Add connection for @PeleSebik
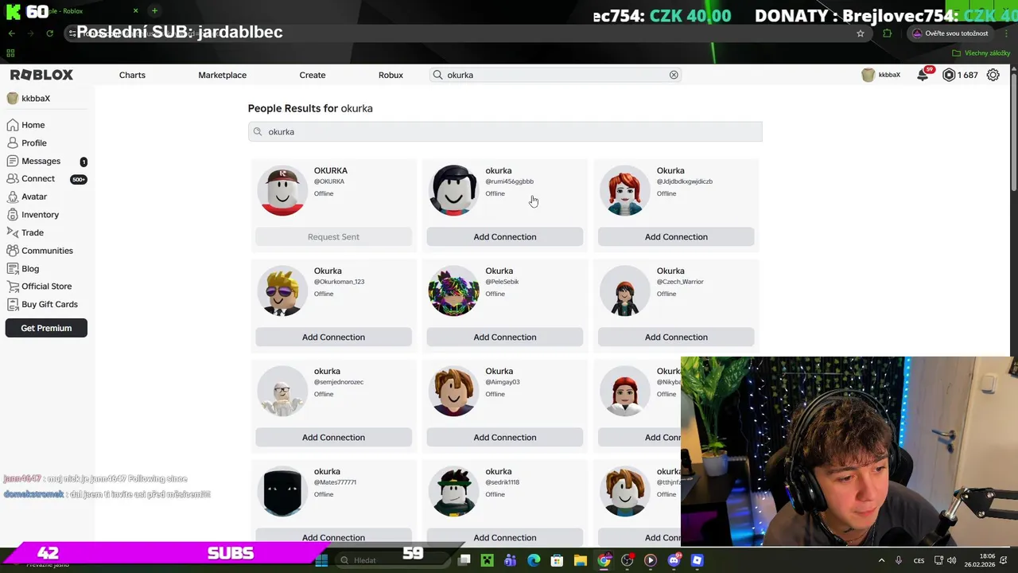The image size is (1018, 573). [x=505, y=337]
